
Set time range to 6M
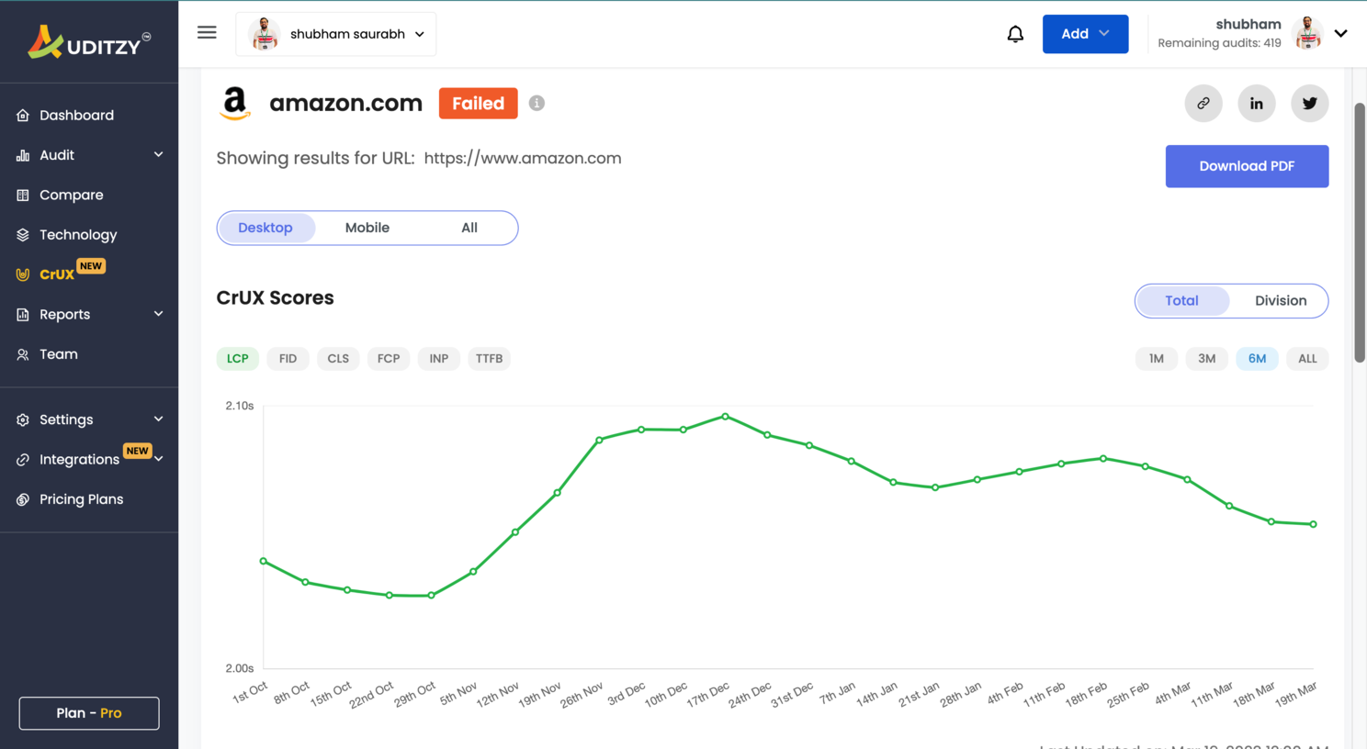click(1258, 359)
